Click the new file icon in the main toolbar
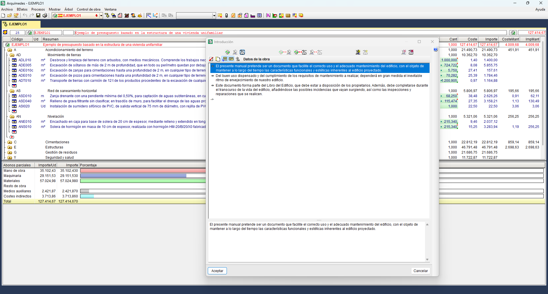 coord(3,15)
